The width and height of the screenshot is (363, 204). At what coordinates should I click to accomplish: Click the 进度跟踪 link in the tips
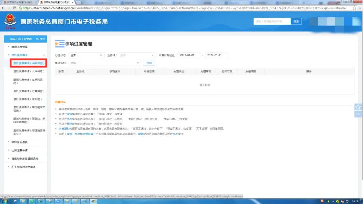[64, 129]
